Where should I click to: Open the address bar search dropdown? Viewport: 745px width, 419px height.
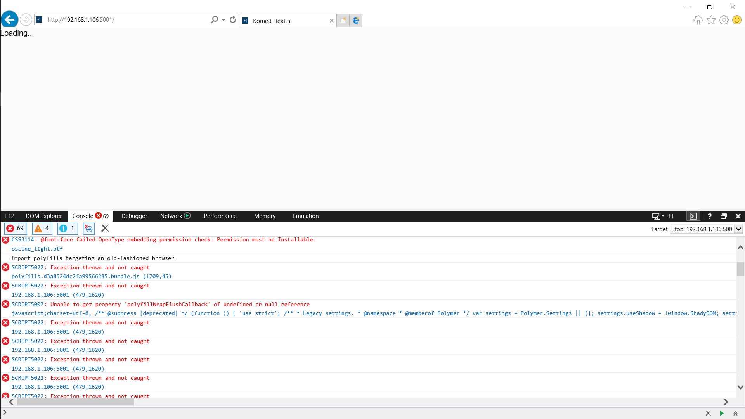coord(223,19)
